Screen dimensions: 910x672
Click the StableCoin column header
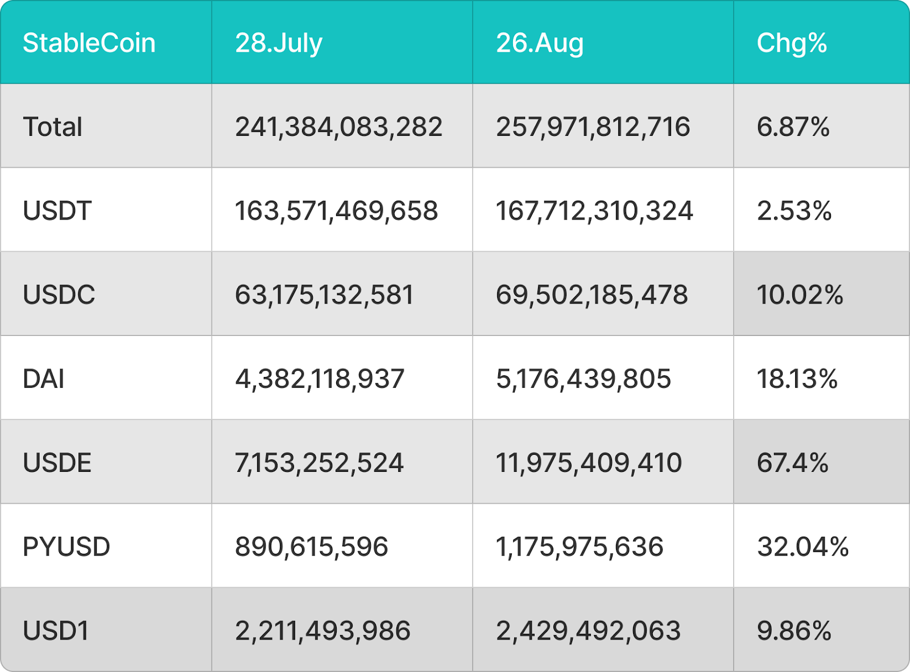click(x=89, y=43)
